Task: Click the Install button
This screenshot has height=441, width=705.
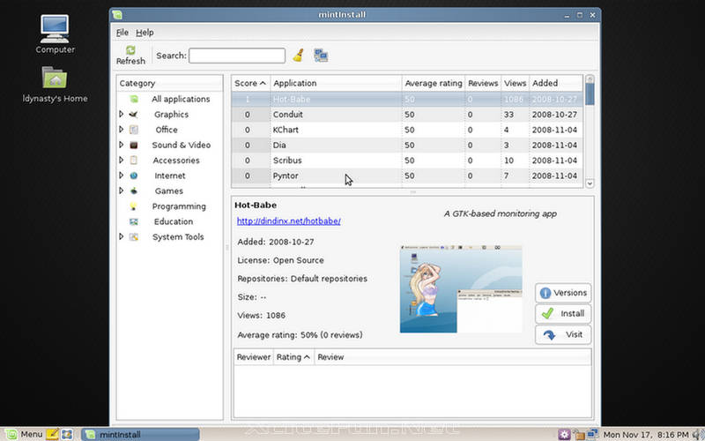Action: point(563,314)
